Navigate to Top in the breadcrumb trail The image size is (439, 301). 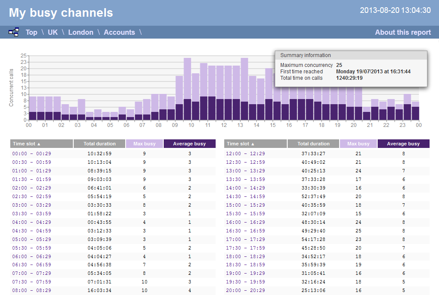[31, 32]
